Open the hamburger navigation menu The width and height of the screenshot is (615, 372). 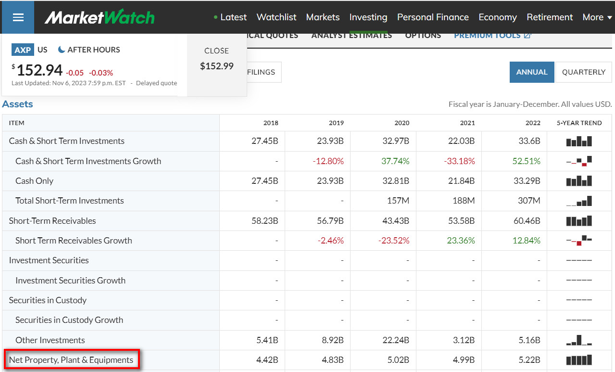(18, 17)
